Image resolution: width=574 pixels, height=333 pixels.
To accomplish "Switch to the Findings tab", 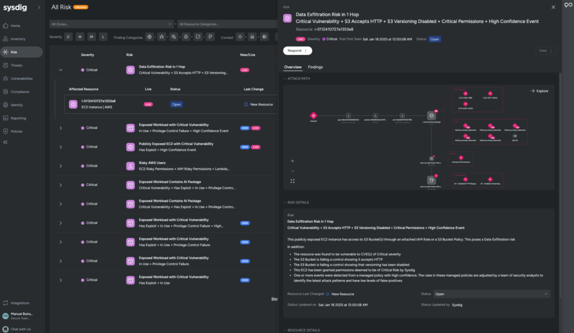I will tap(315, 67).
